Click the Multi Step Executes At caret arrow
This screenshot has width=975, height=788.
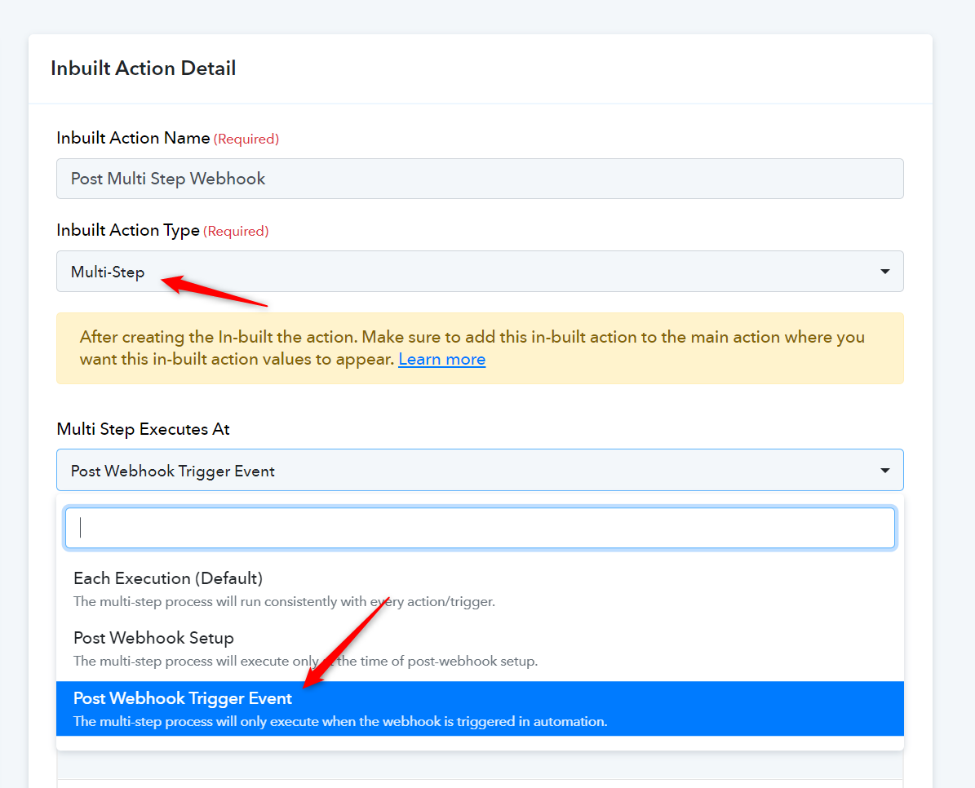pos(884,471)
